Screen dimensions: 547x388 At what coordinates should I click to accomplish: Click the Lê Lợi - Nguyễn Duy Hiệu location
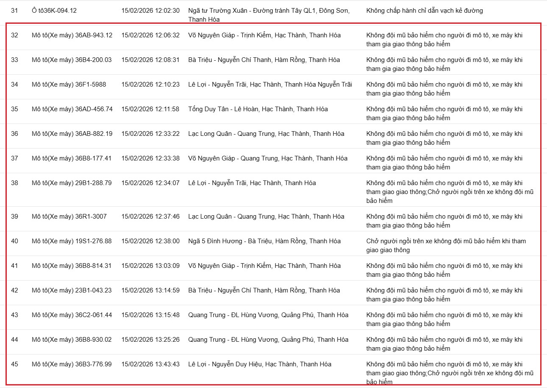(260, 364)
